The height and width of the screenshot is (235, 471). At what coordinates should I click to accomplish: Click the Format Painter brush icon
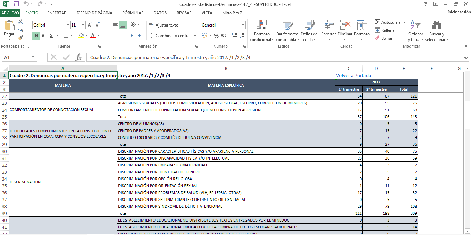coord(20,38)
